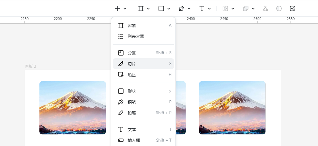Choose 钢笔 from the insert menu
Image resolution: width=318 pixels, height=146 pixels.
click(143, 102)
